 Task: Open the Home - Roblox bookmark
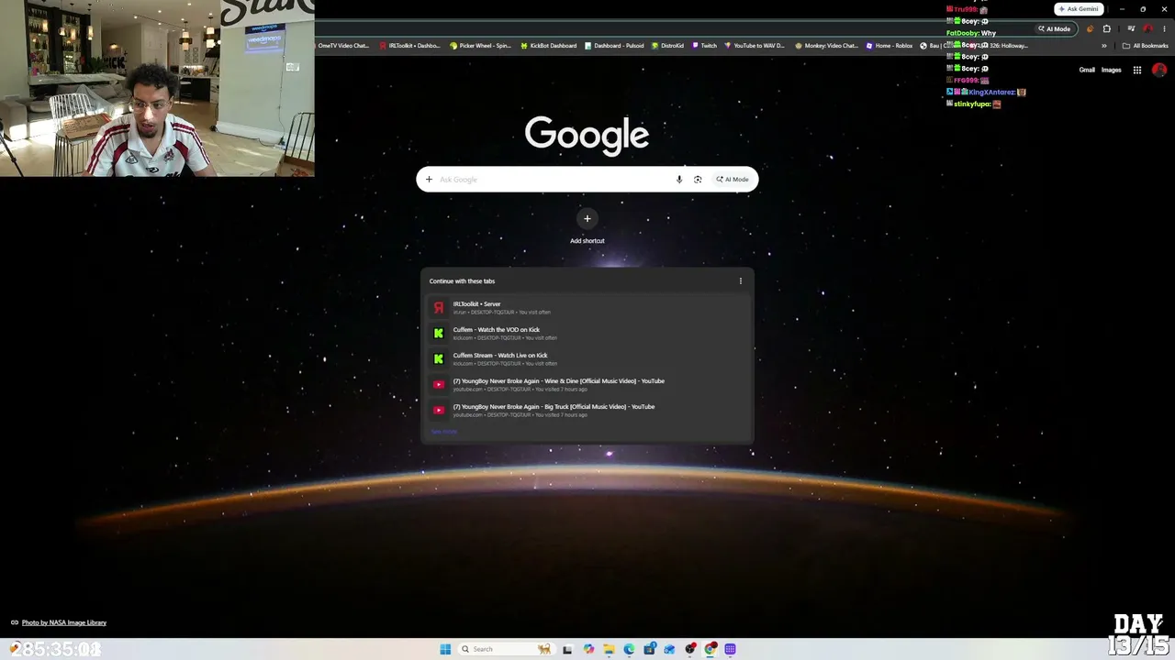pos(890,46)
